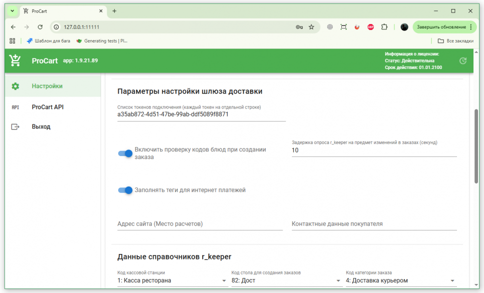Open the browser extensions puzzle icon
The width and height of the screenshot is (484, 293).
(x=384, y=27)
